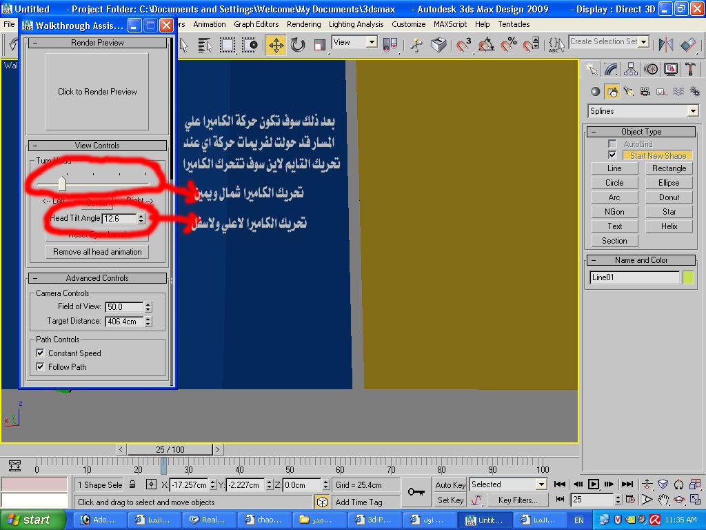The image size is (706, 530).
Task: Open the MAXScript menu
Action: pos(450,24)
